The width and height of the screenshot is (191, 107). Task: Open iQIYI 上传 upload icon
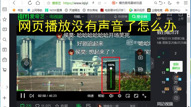(x=181, y=17)
